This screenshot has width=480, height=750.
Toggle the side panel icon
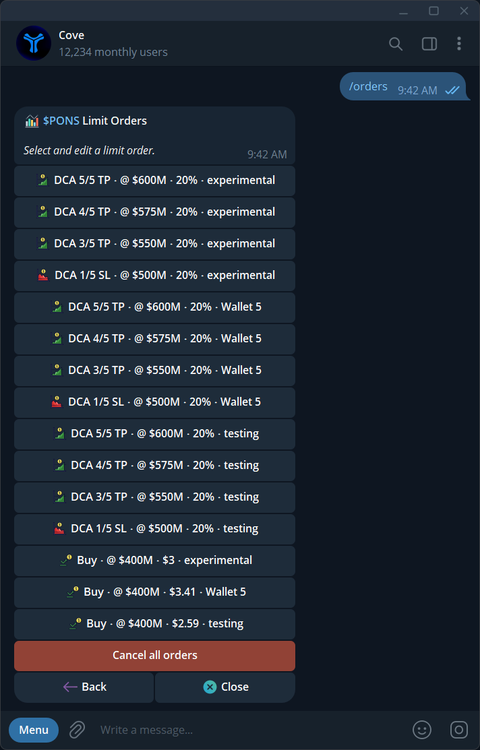429,44
